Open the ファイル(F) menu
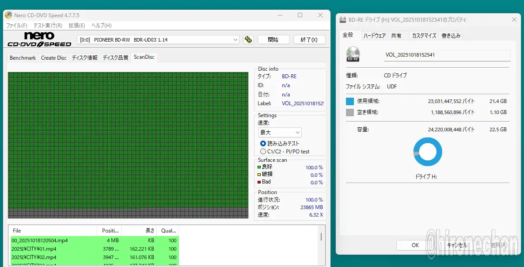This screenshot has height=267, width=524. 16,26
